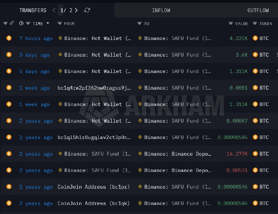Click Bitcoin chain icon in 7 hours ago row
278x214 pixels.
(x=9, y=38)
